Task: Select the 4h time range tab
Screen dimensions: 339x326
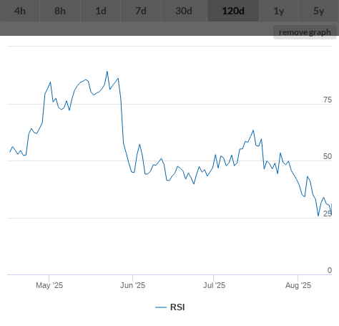Action: click(20, 11)
